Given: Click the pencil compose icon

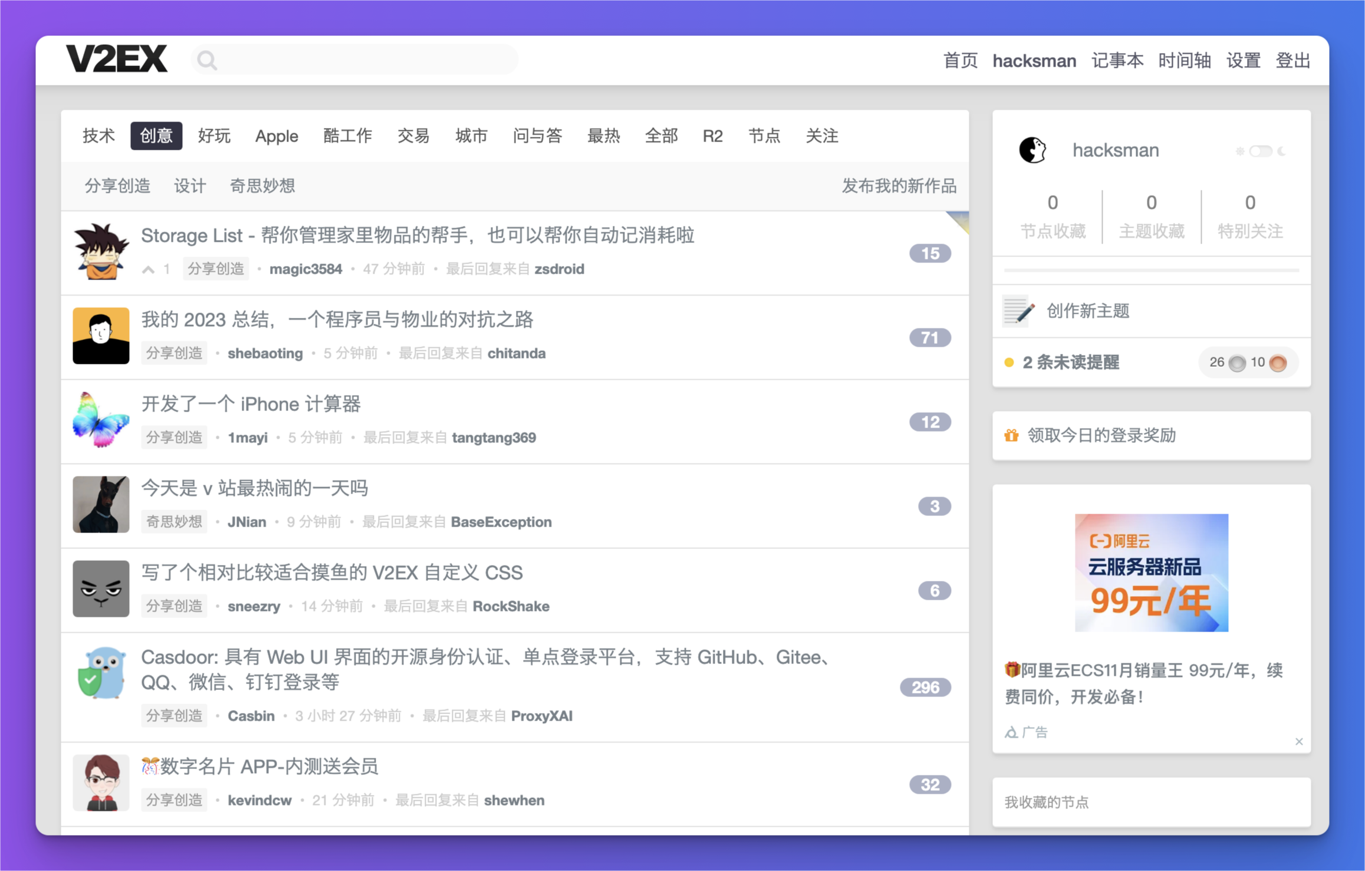Looking at the screenshot, I should click(x=1018, y=311).
